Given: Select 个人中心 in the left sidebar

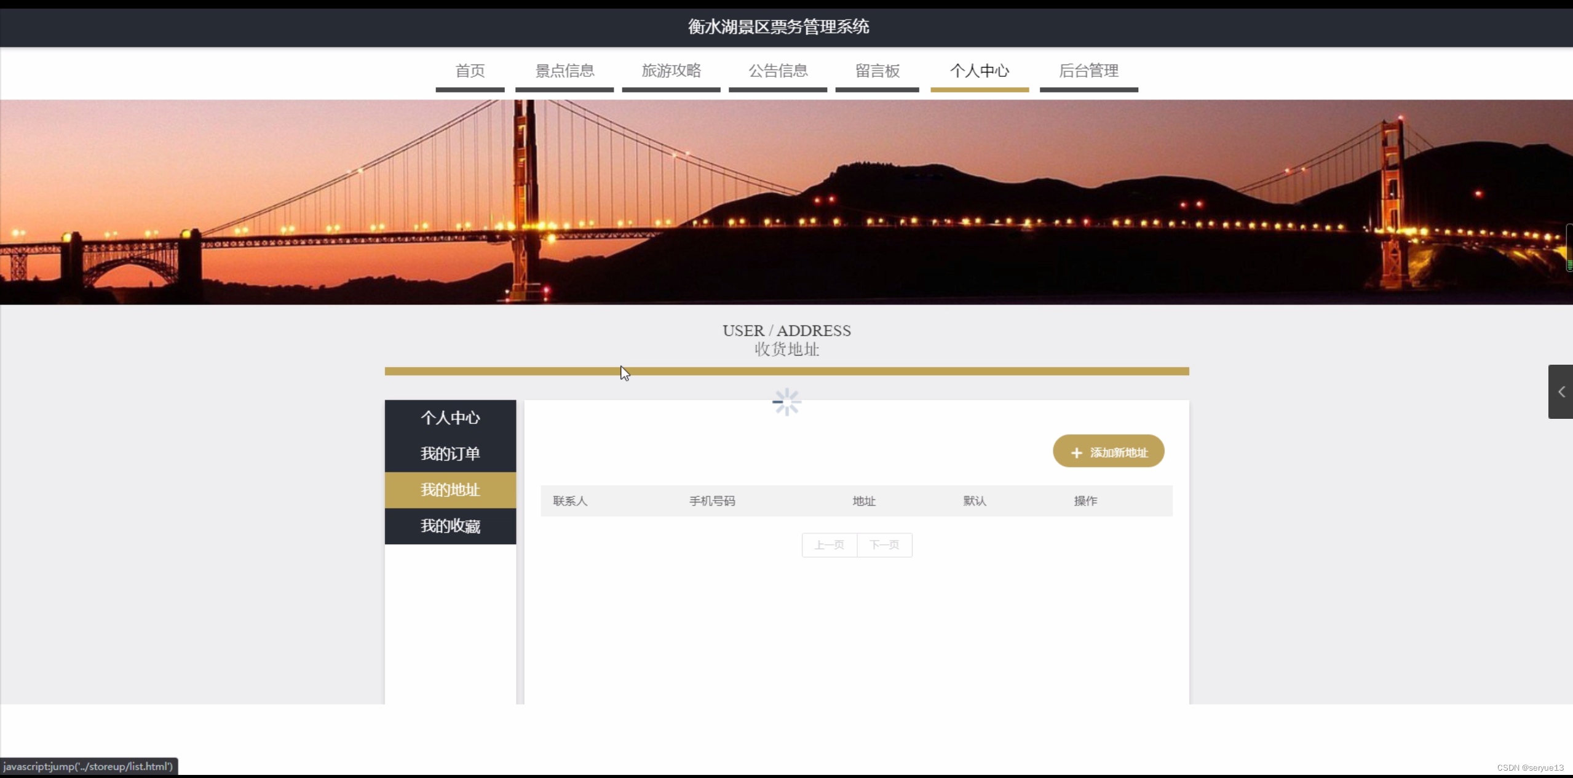Looking at the screenshot, I should coord(450,418).
